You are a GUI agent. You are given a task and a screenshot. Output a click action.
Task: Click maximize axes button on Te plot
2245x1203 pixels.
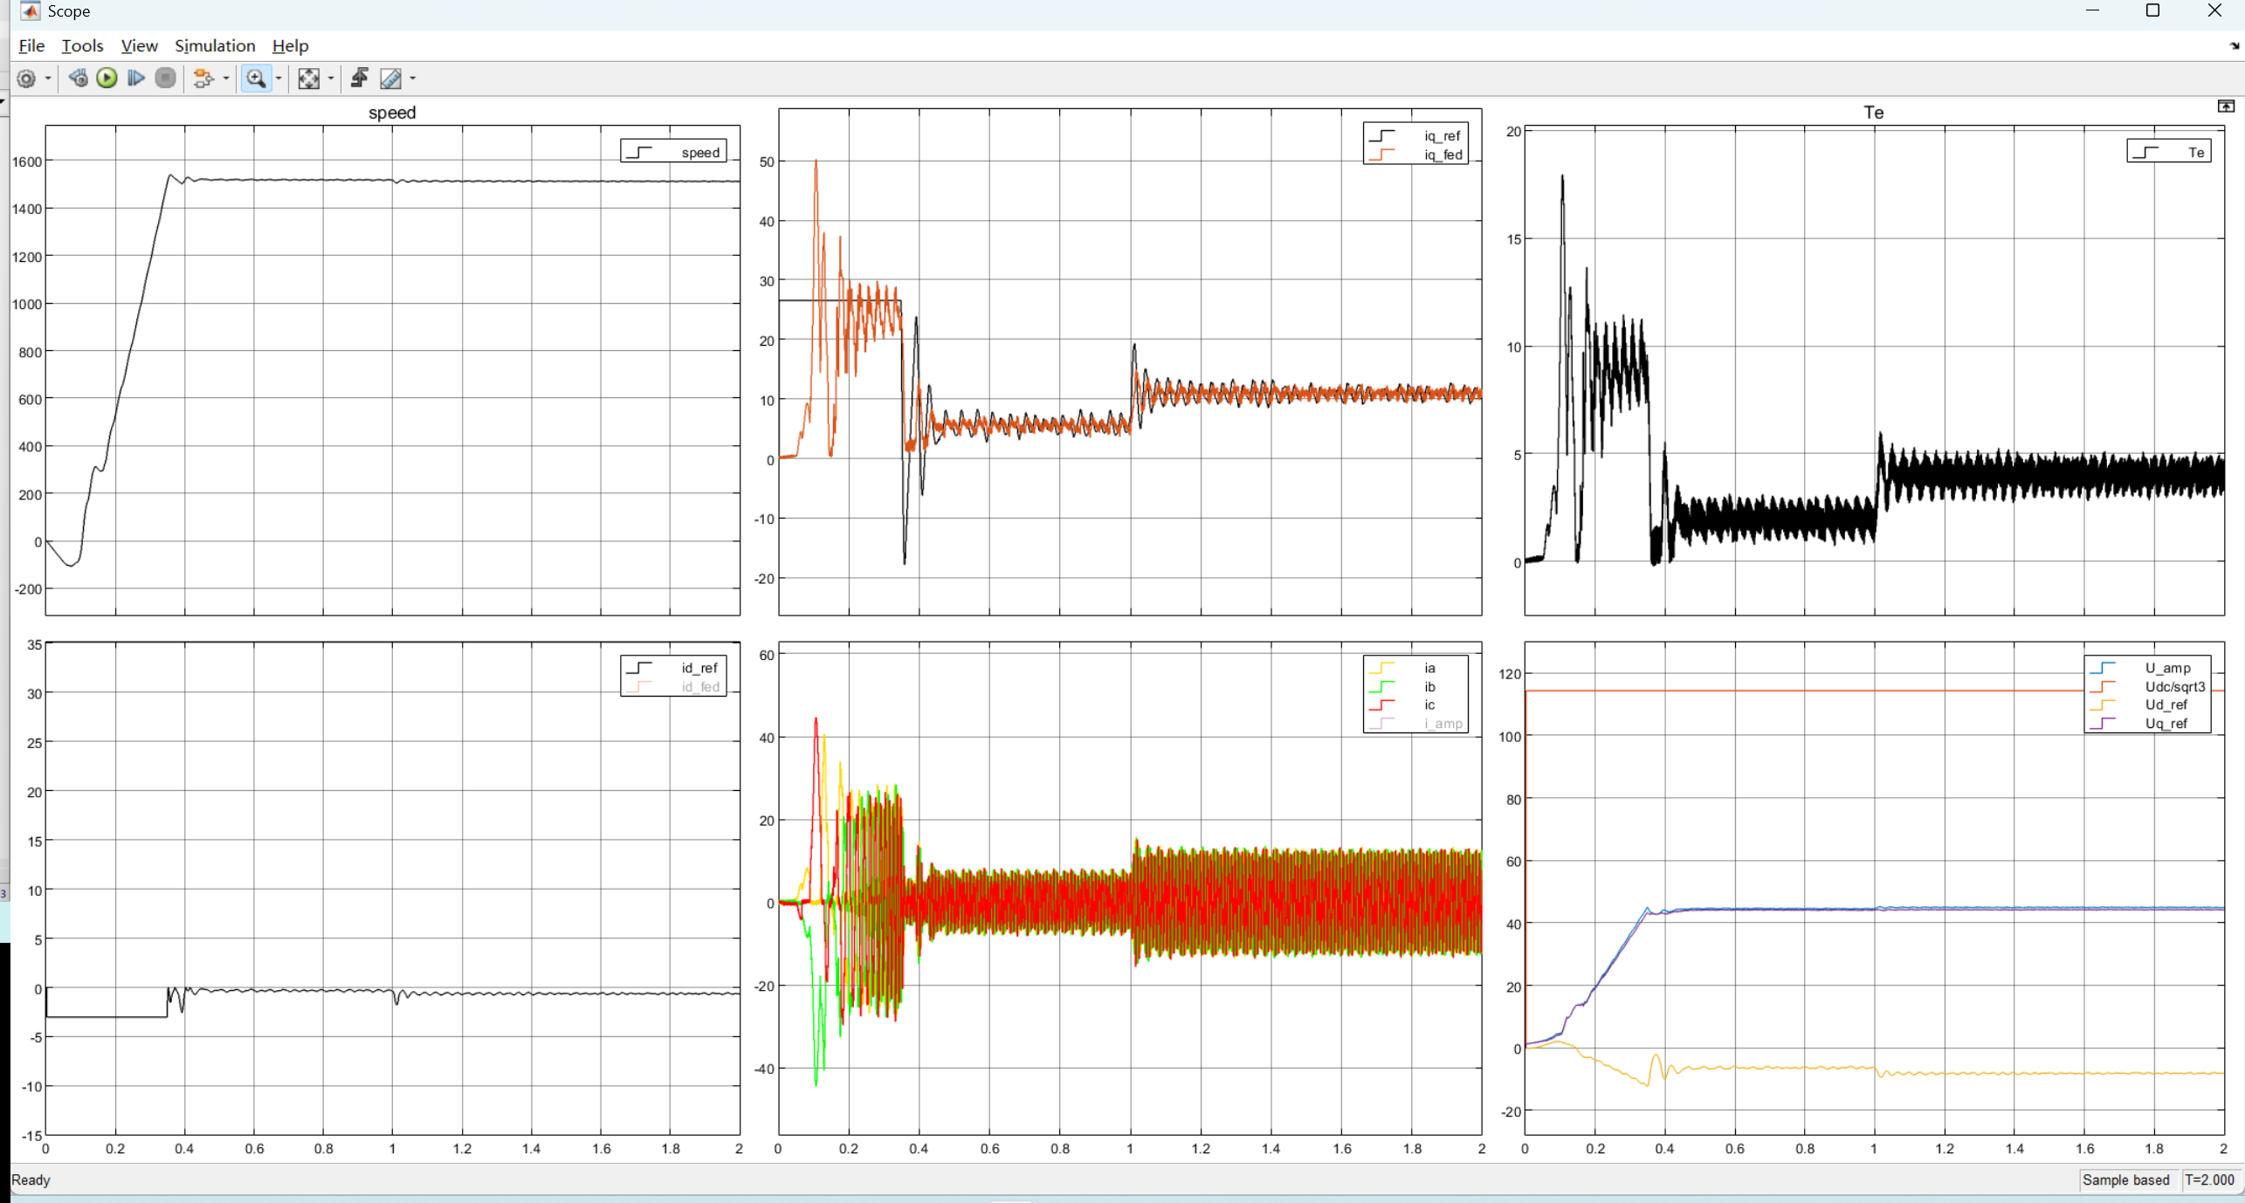2226,107
